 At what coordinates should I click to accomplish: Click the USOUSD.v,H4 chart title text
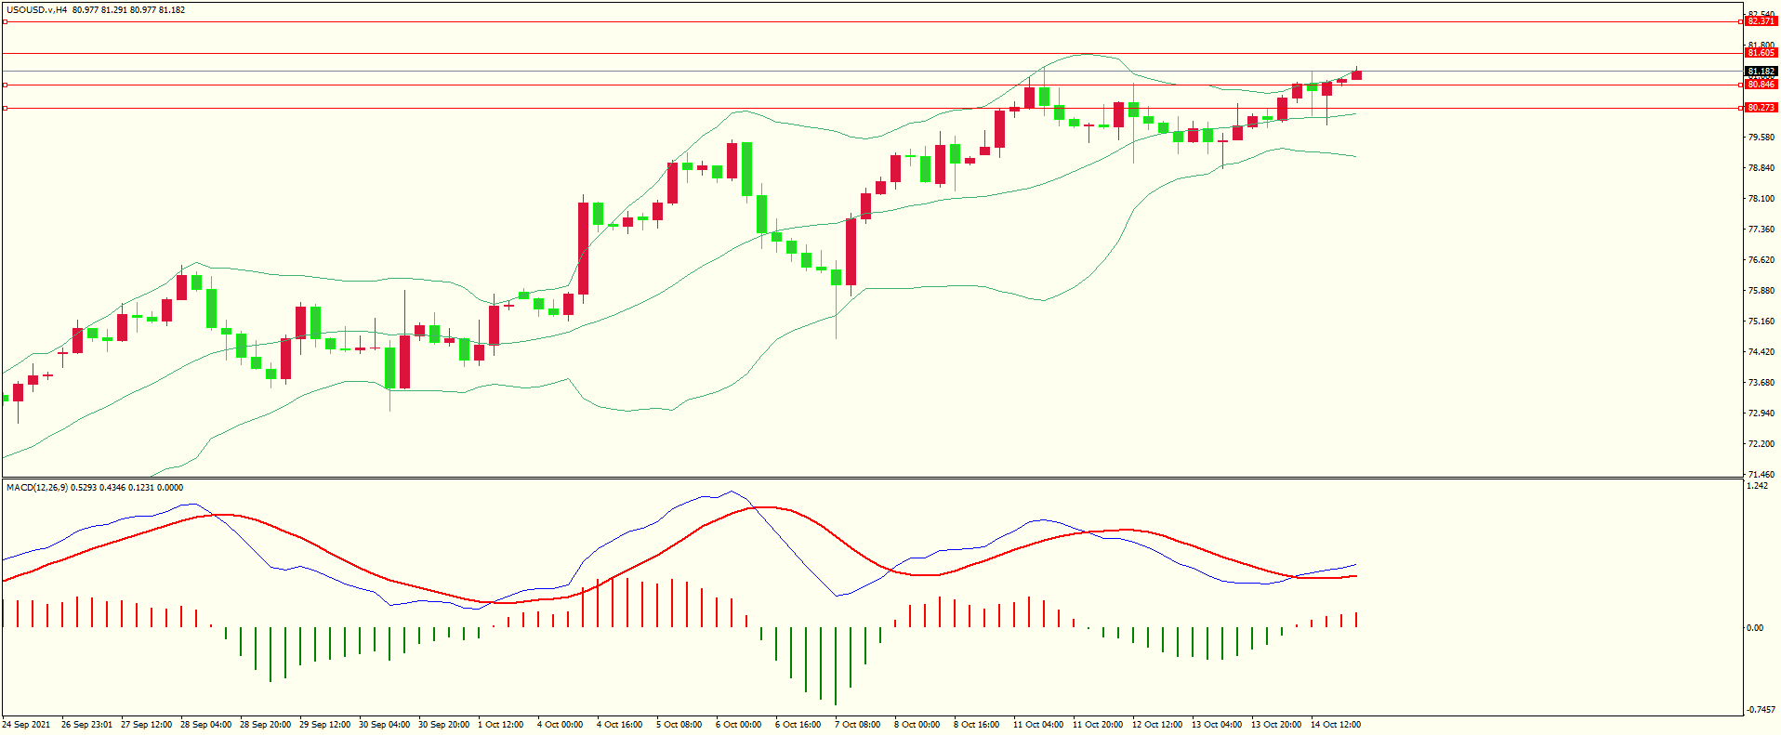click(x=36, y=10)
